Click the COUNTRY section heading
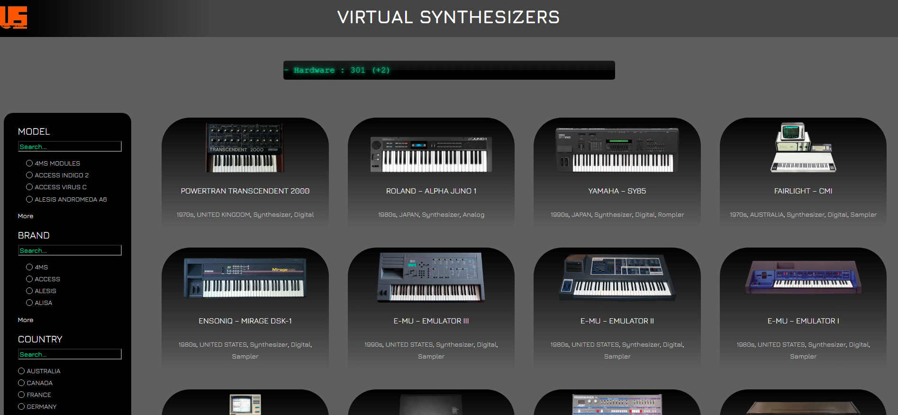 click(x=40, y=339)
